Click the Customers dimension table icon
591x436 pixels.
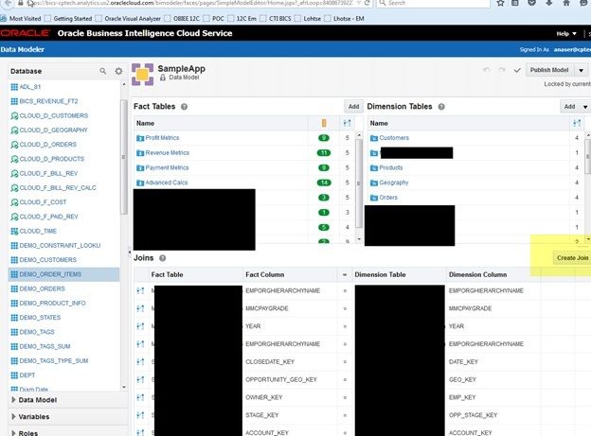[x=374, y=138]
